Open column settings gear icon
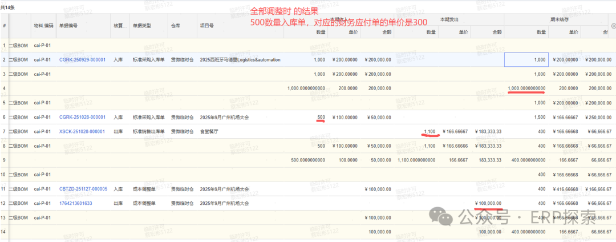The width and height of the screenshot is (616, 242). click(x=613, y=25)
